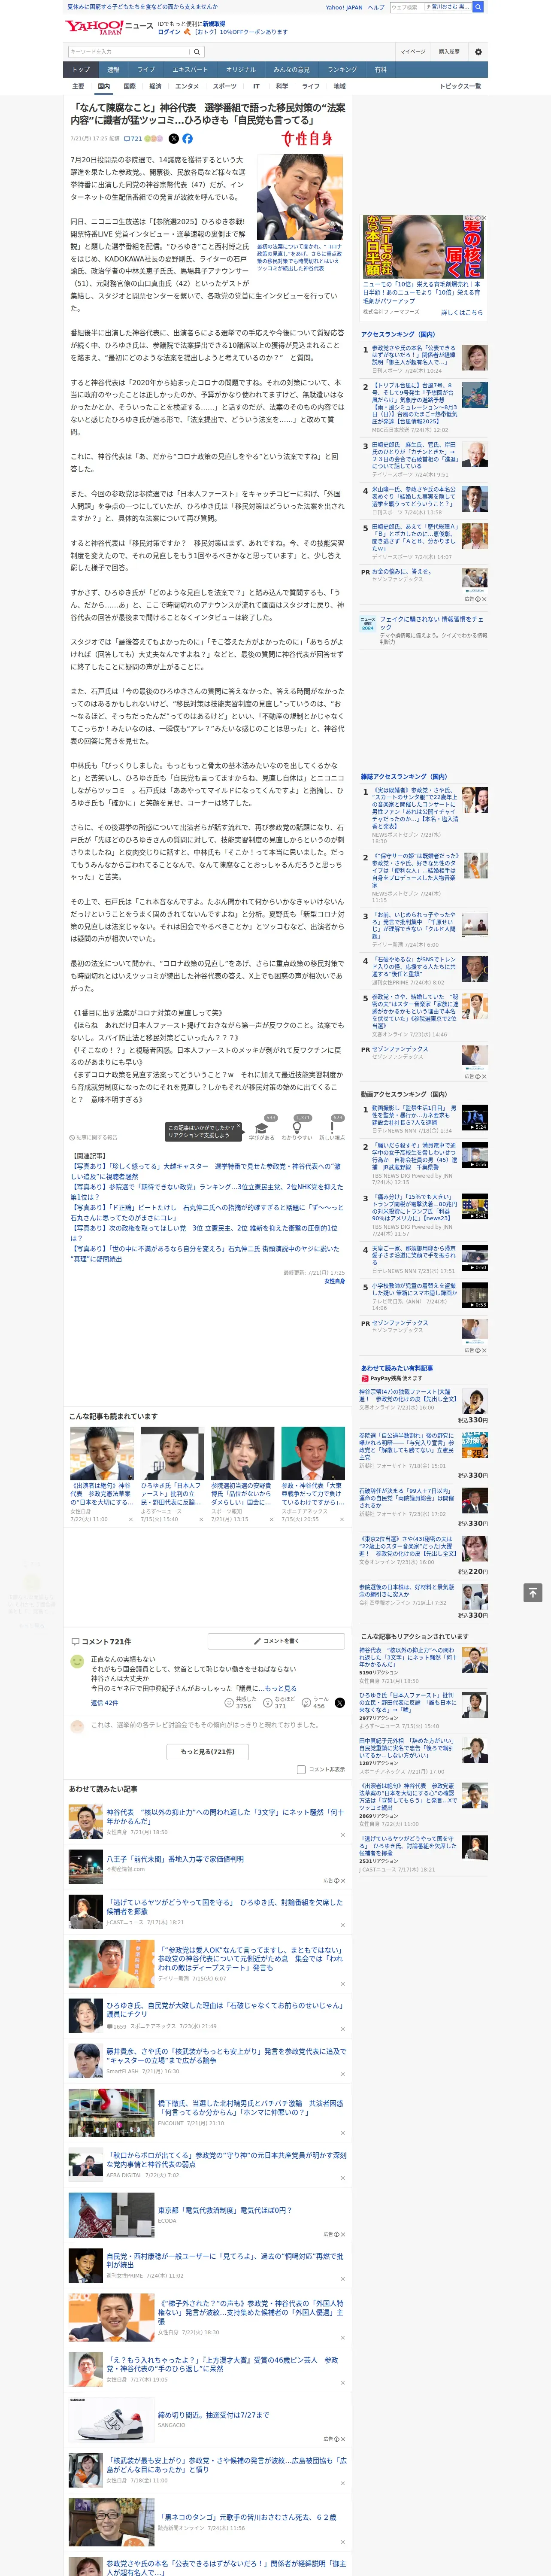
Task: Open the 有料 tab
Action: pyautogui.click(x=380, y=70)
